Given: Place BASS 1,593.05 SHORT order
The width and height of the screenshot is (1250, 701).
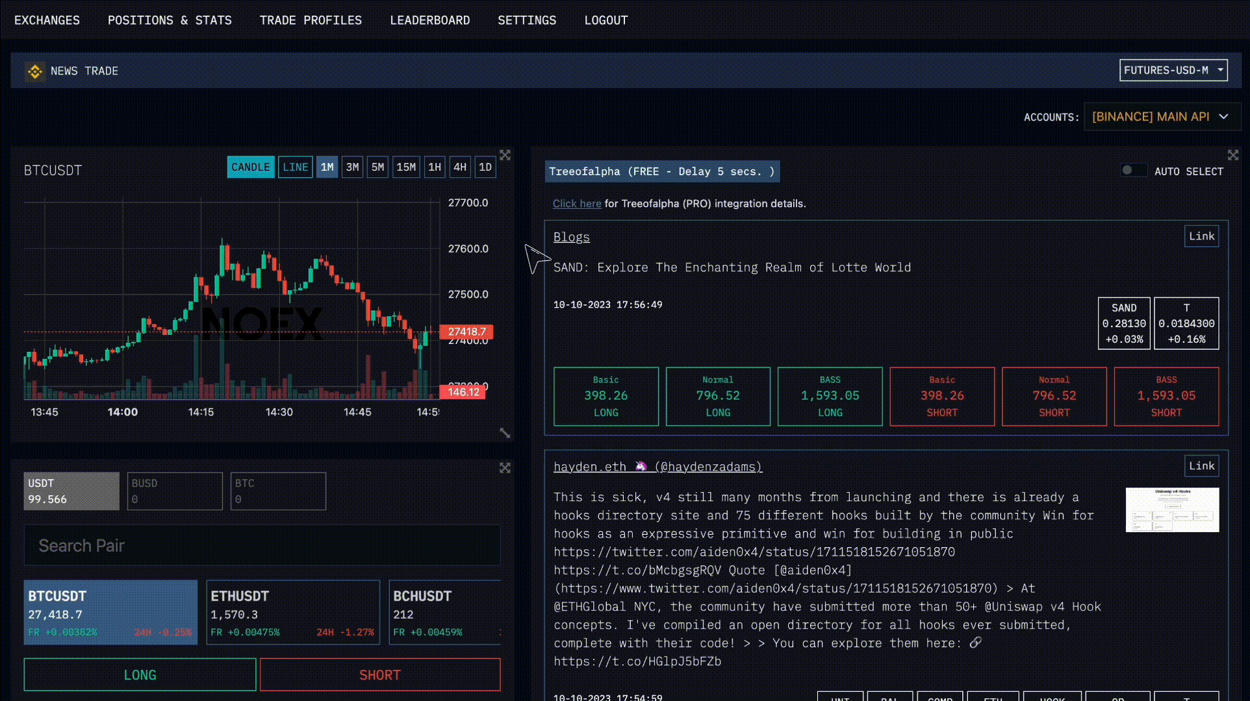Looking at the screenshot, I should [x=1166, y=397].
